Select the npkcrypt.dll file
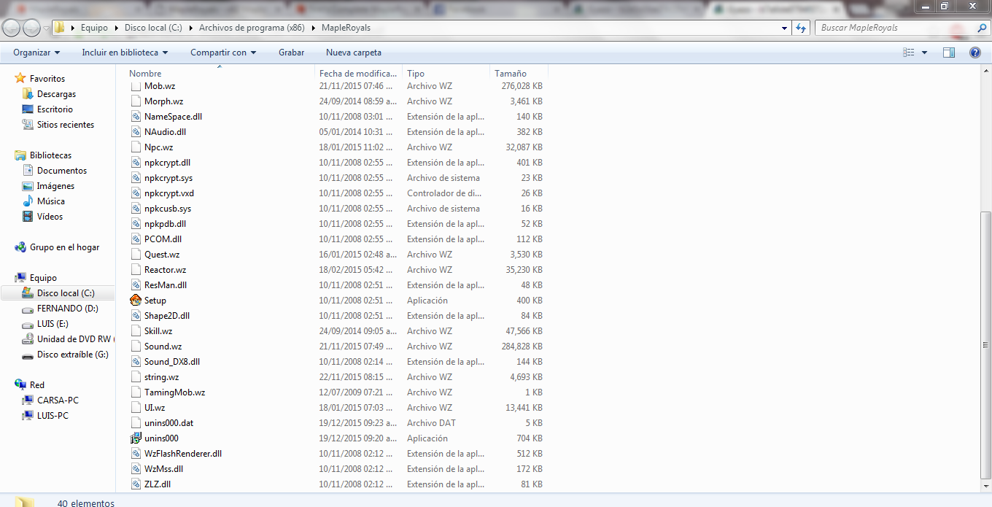992x507 pixels. 167,163
